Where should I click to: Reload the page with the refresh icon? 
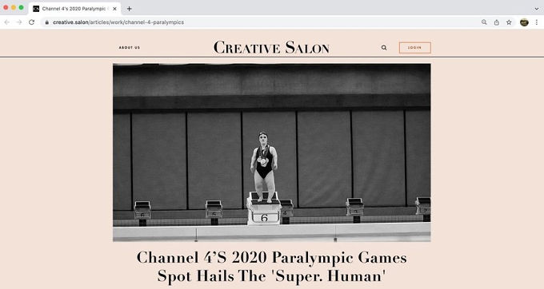(31, 22)
